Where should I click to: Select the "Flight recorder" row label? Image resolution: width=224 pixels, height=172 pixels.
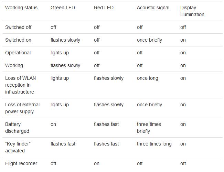21,163
